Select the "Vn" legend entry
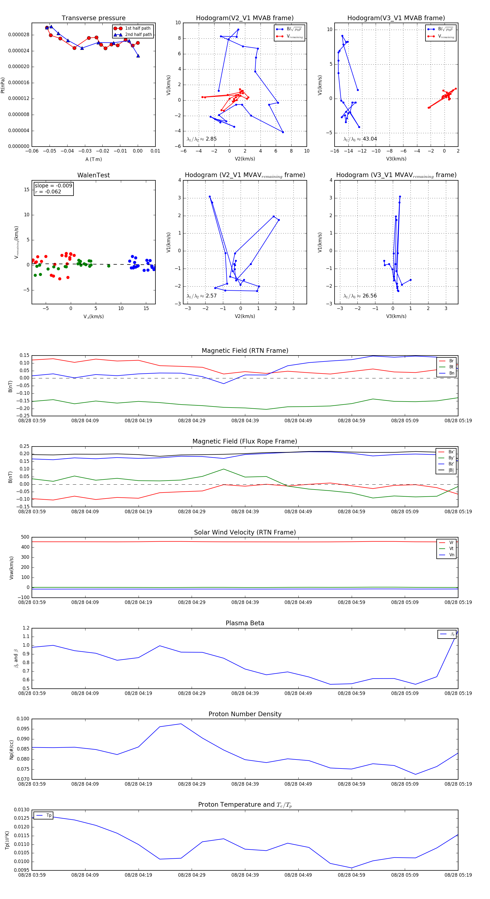 pyautogui.click(x=446, y=555)
